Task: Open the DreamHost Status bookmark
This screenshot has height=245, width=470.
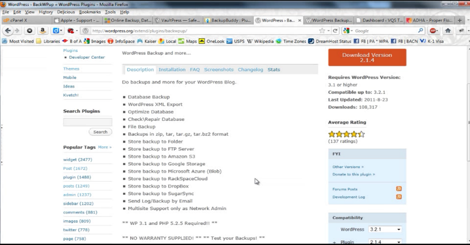Action: pos(329,41)
